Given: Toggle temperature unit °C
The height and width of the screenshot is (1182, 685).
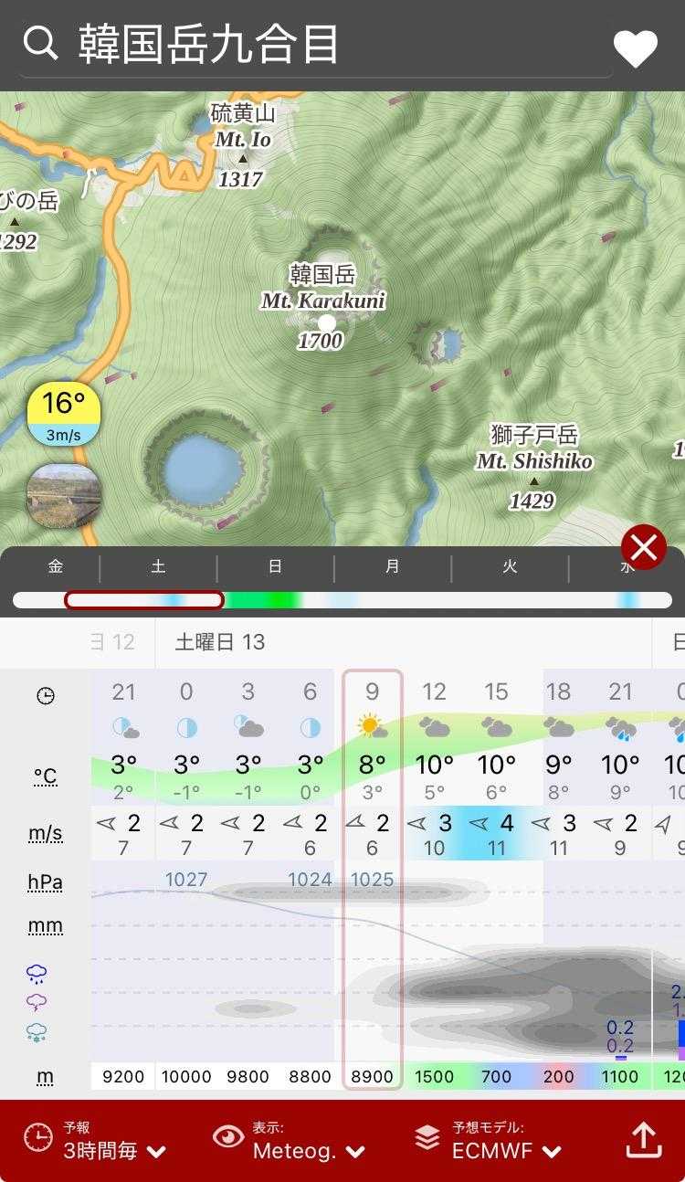Looking at the screenshot, I should click(x=45, y=776).
